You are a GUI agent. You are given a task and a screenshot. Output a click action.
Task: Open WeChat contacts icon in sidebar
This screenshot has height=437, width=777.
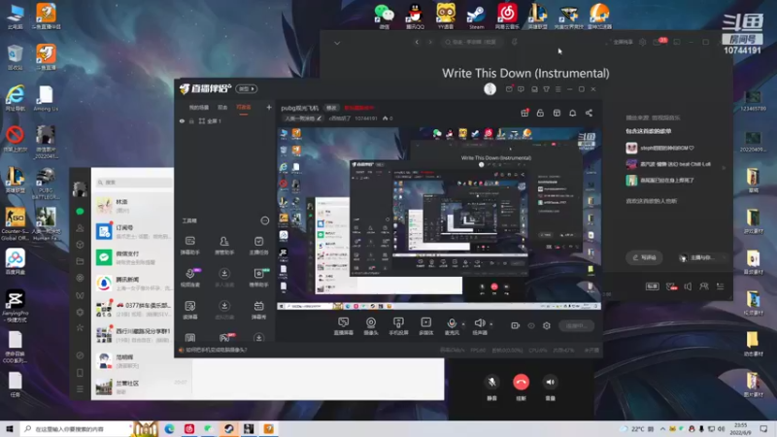(x=80, y=228)
